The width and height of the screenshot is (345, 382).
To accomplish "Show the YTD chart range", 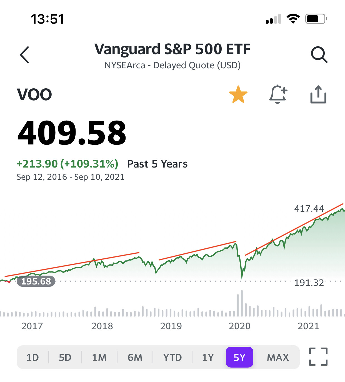I will [172, 357].
